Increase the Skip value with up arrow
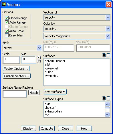The height and width of the screenshot is (134, 113). (x=39, y=58)
